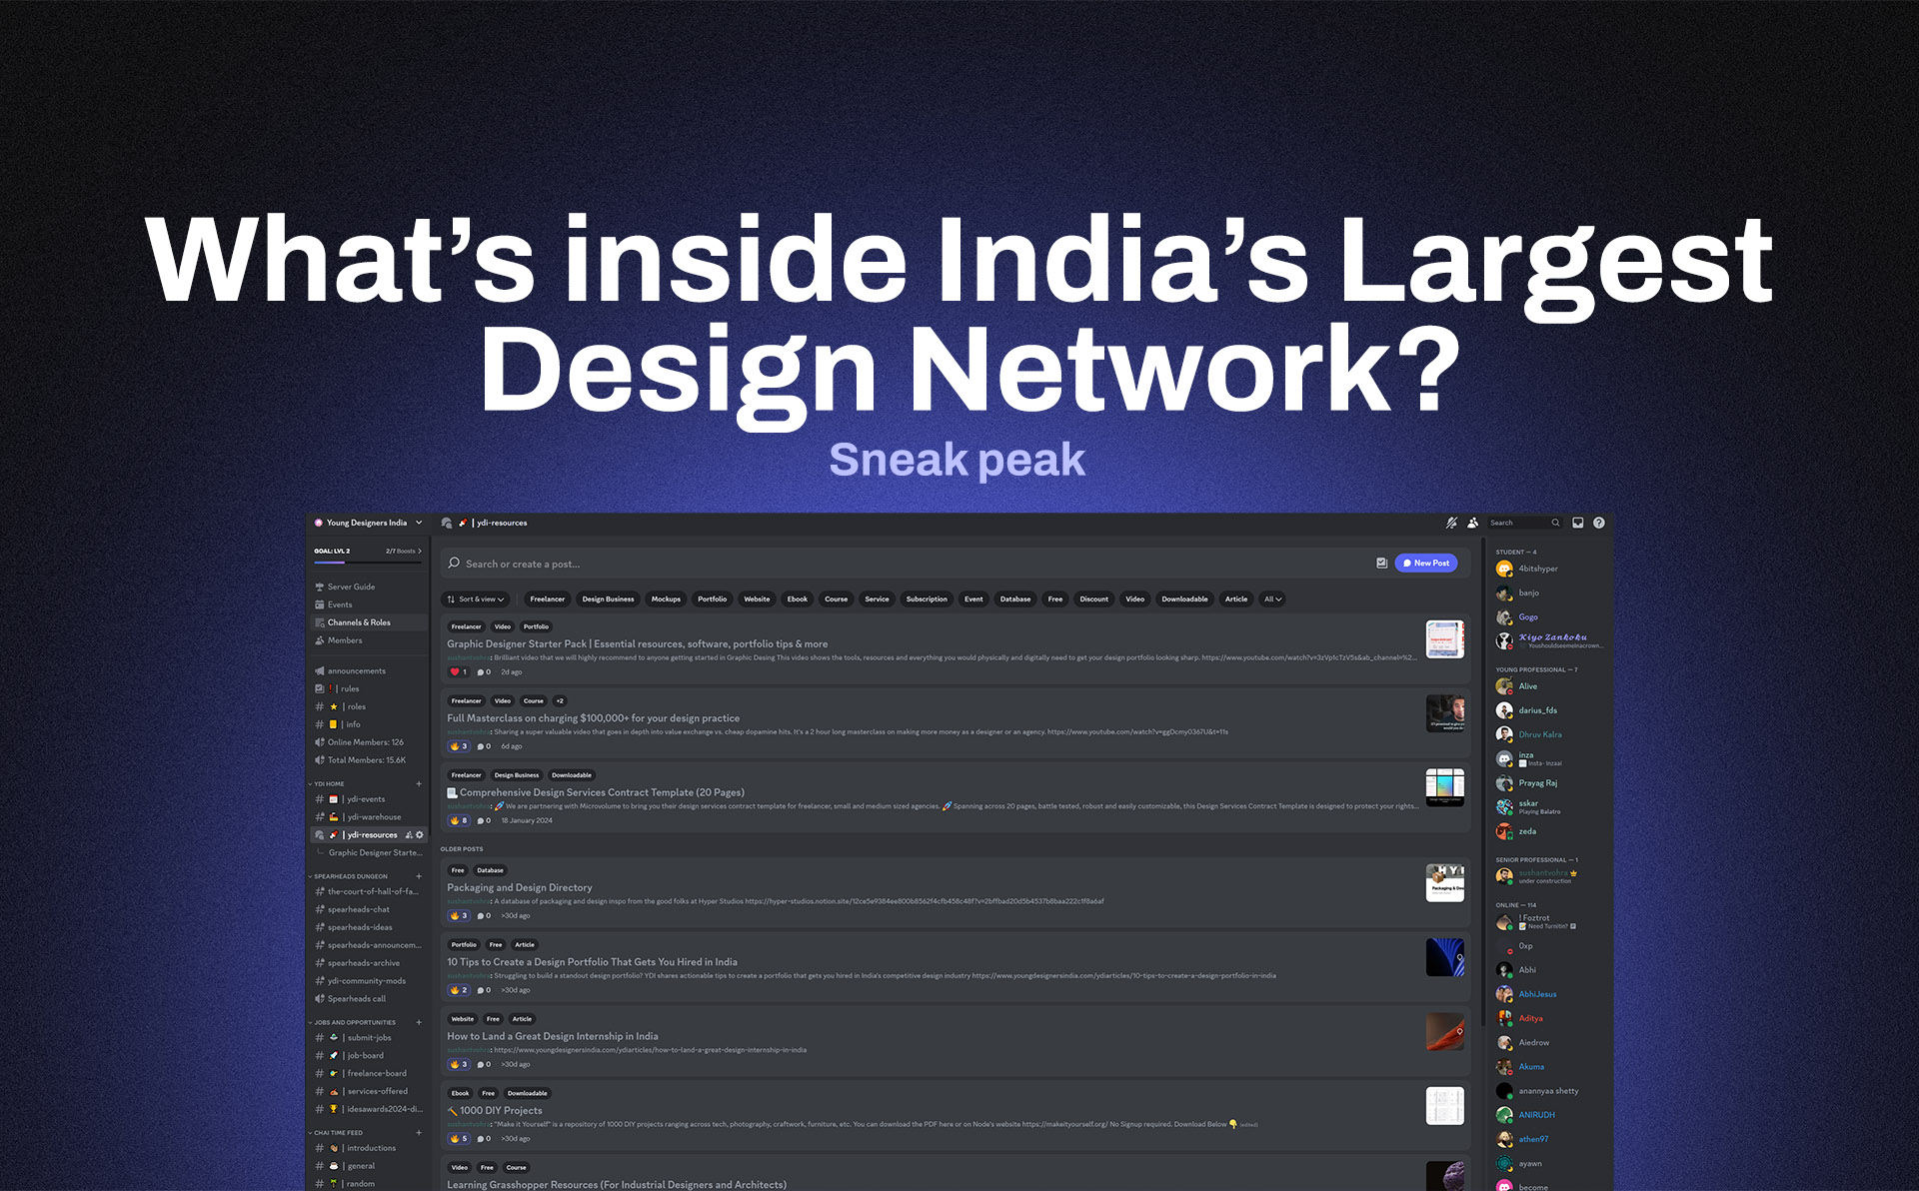This screenshot has width=1919, height=1191.
Task: Click the 2/7 Boosts progress link
Action: [403, 551]
